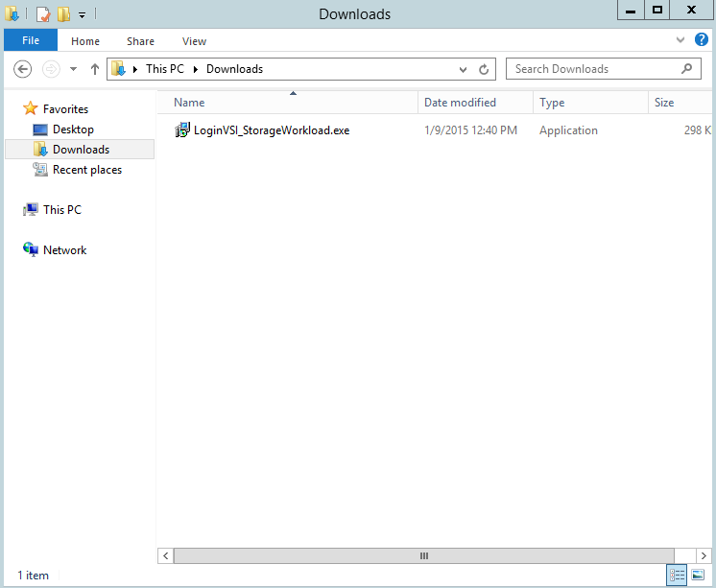
Task: Click This PC in the address path
Action: click(x=165, y=69)
